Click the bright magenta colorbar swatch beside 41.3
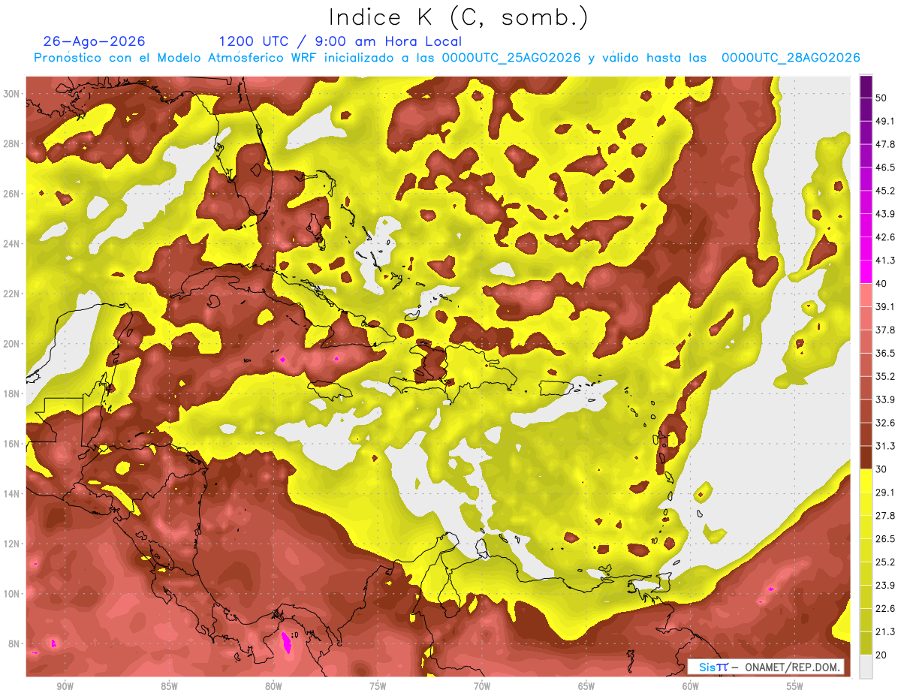Screen dimensions: 901x696 click(x=866, y=272)
